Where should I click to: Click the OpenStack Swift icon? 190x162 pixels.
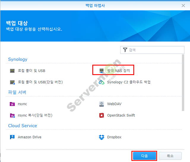[102, 115]
